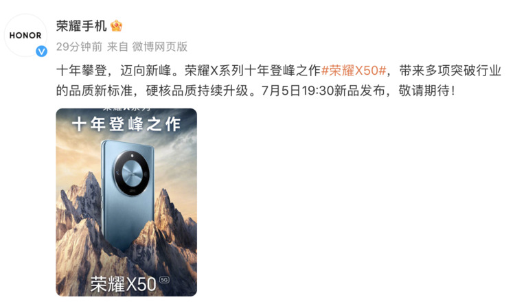515x304 pixels.
Task: Click the 29分钟前 timestamp
Action: point(79,47)
